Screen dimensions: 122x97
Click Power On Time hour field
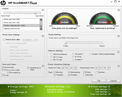tap(63, 68)
